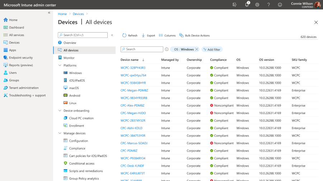Focus the device list Search field
This screenshot has width=323, height=181.
coord(142,49)
